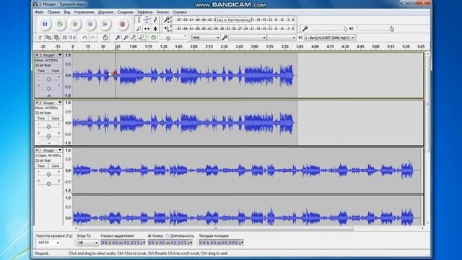Screen dimensions: 462x260
Task: Click the Paste icon in edit toolbar
Action: (x=56, y=38)
